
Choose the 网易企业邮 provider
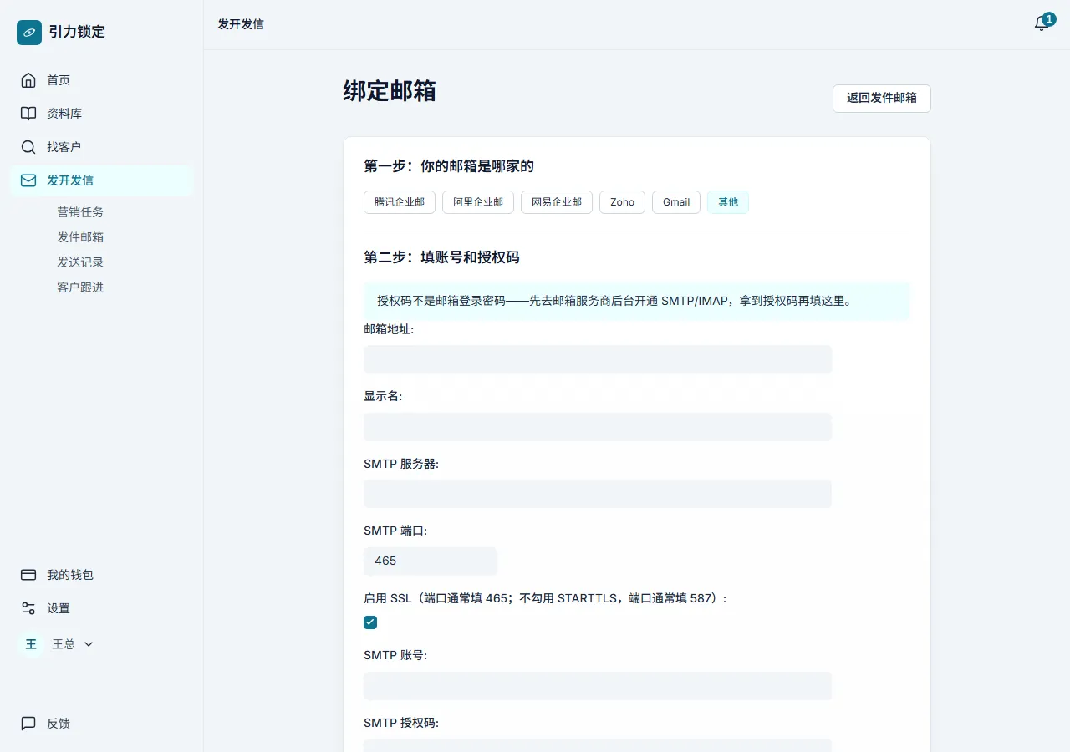coord(557,202)
